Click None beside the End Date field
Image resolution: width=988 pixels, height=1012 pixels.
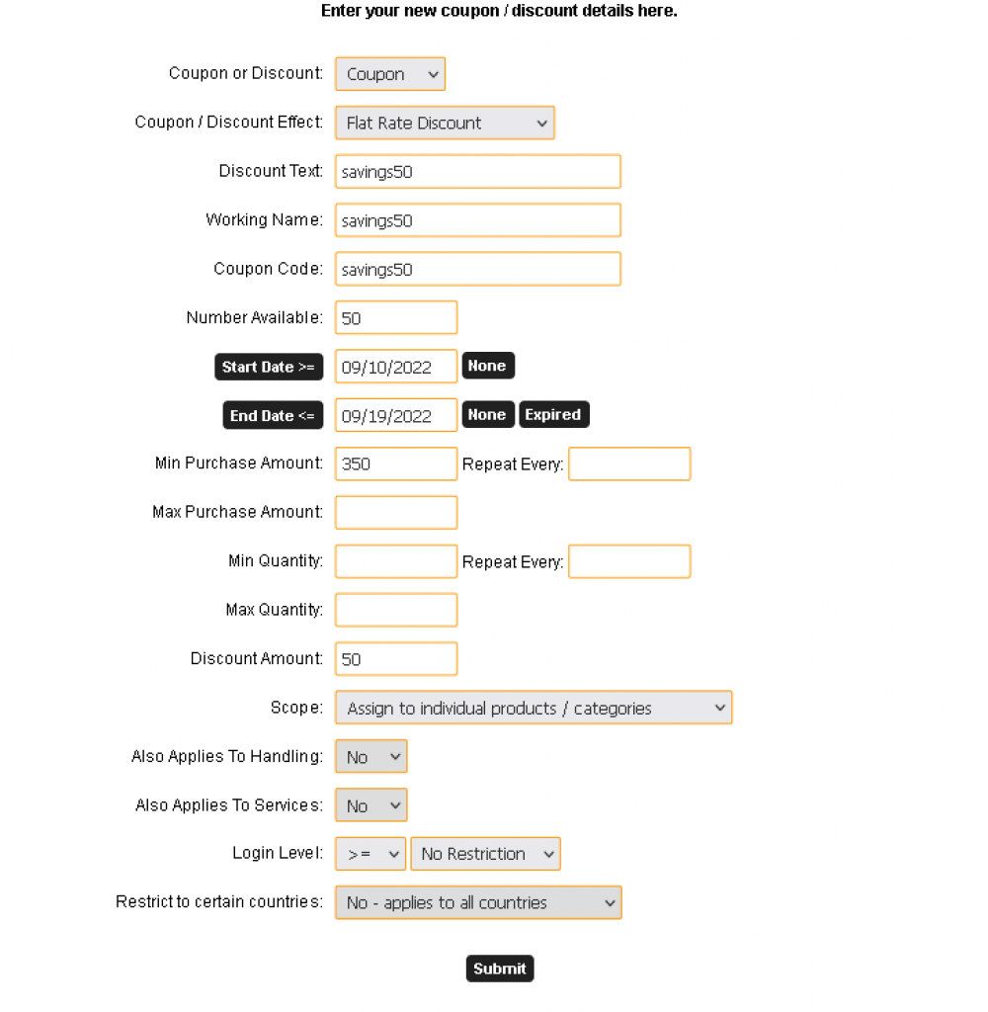487,415
